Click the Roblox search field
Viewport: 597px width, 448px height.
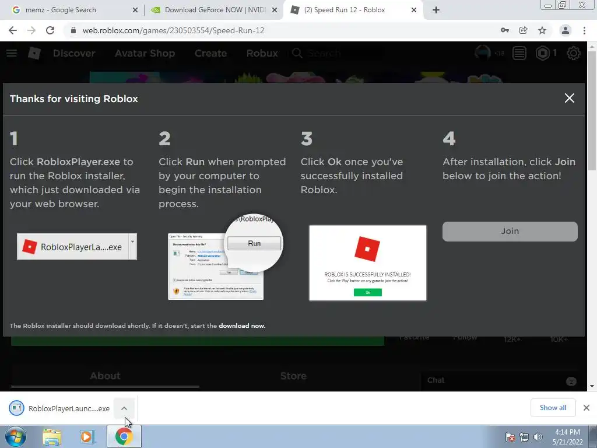tap(336, 53)
